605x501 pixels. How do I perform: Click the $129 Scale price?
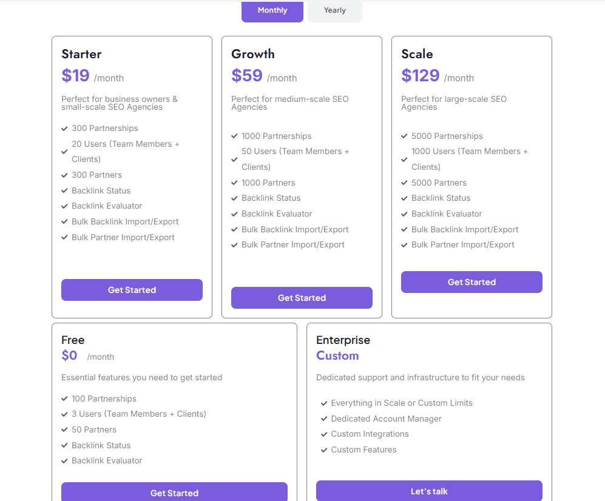pyautogui.click(x=420, y=76)
